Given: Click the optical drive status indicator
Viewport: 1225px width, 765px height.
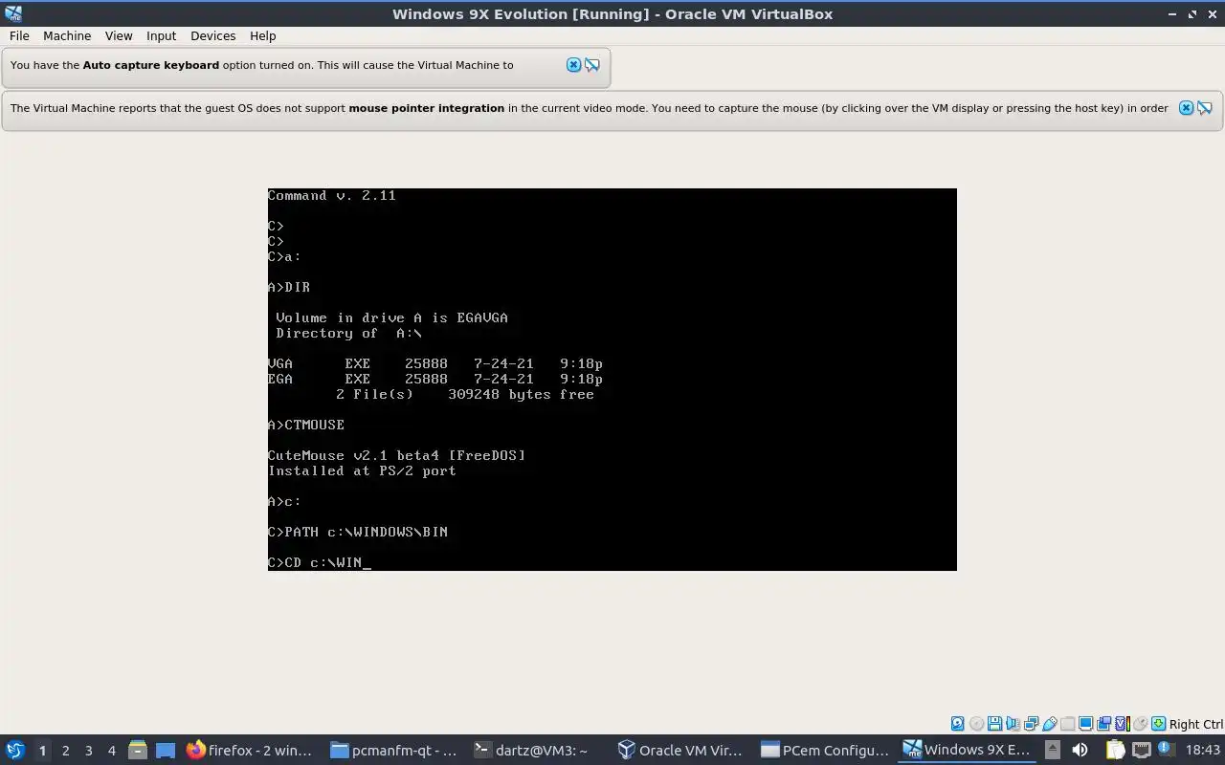Looking at the screenshot, I should (976, 724).
